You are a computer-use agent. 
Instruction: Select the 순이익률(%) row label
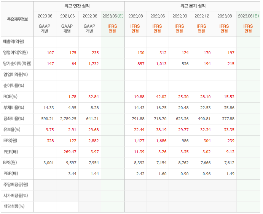[14, 86]
